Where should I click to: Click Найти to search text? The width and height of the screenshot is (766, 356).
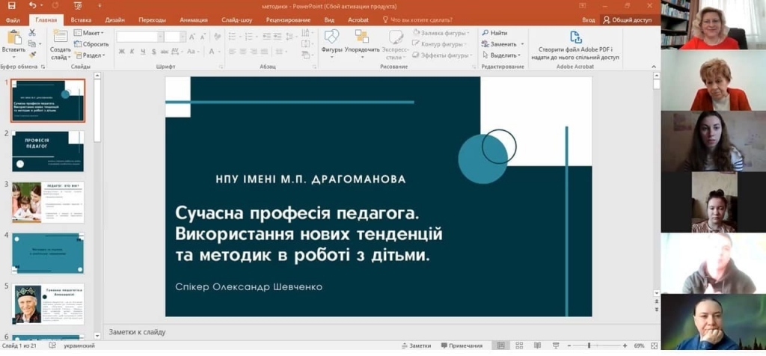coord(495,33)
